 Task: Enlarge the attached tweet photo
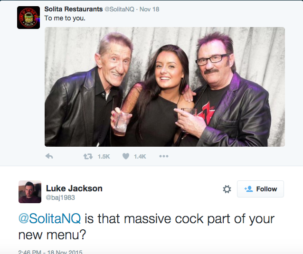pos(165,87)
